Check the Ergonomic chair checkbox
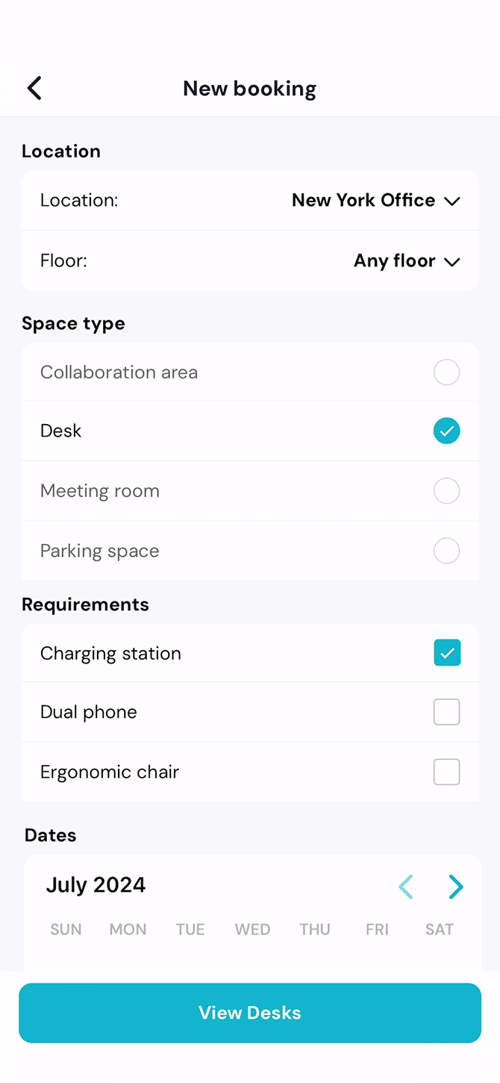Viewport: 500px width, 1083px height. 446,772
